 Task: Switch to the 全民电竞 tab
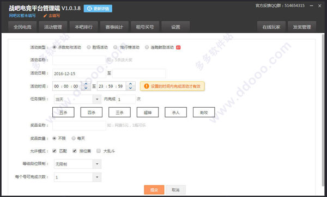(22, 27)
